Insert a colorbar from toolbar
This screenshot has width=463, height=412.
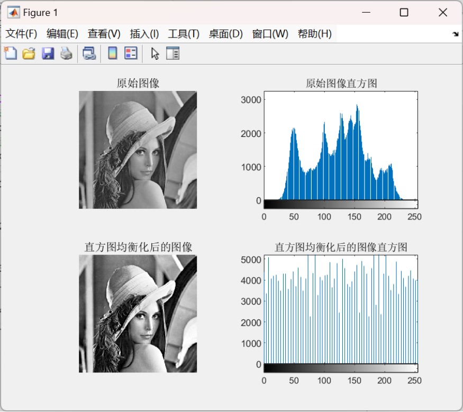113,53
